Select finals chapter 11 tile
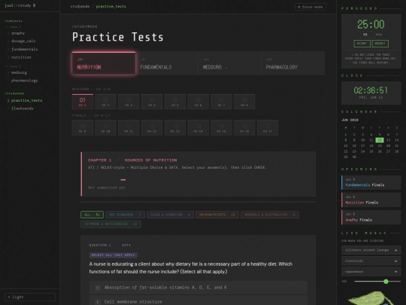This screenshot has height=305, width=406. point(129,127)
